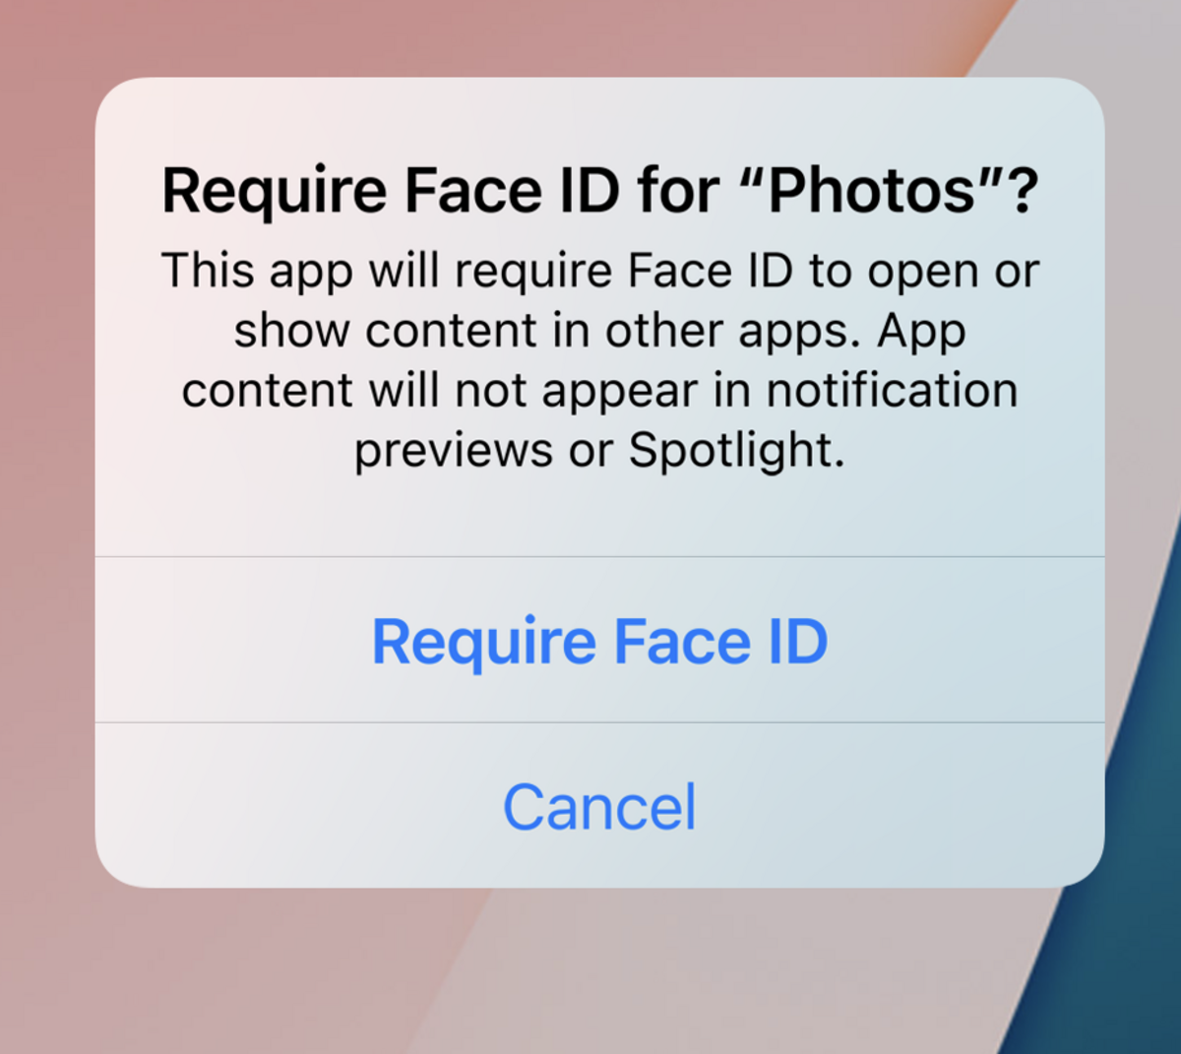Cancel the Face ID prompt
Viewport: 1181px width, 1054px height.
(599, 806)
